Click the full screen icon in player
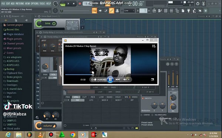Image resolution: width=222 pixels, height=138 pixels. tap(152, 80)
